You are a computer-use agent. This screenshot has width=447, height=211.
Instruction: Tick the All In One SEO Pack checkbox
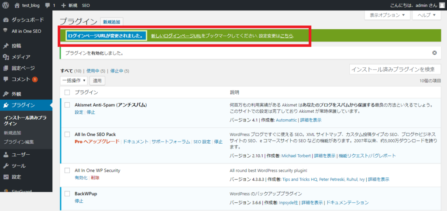coord(67,134)
